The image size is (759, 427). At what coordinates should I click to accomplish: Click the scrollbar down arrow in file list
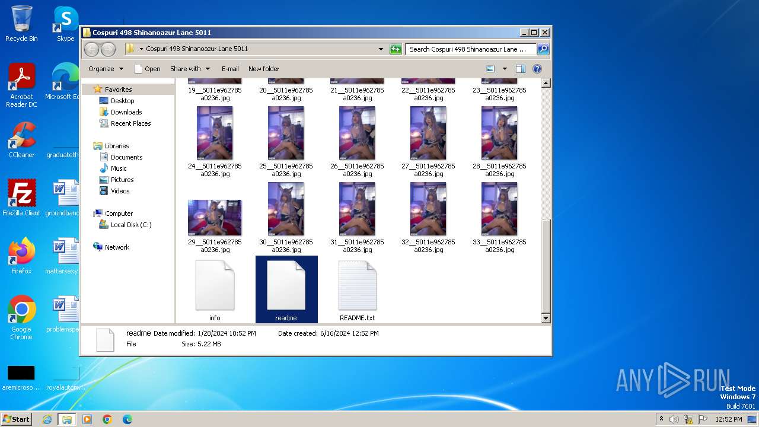tap(546, 318)
